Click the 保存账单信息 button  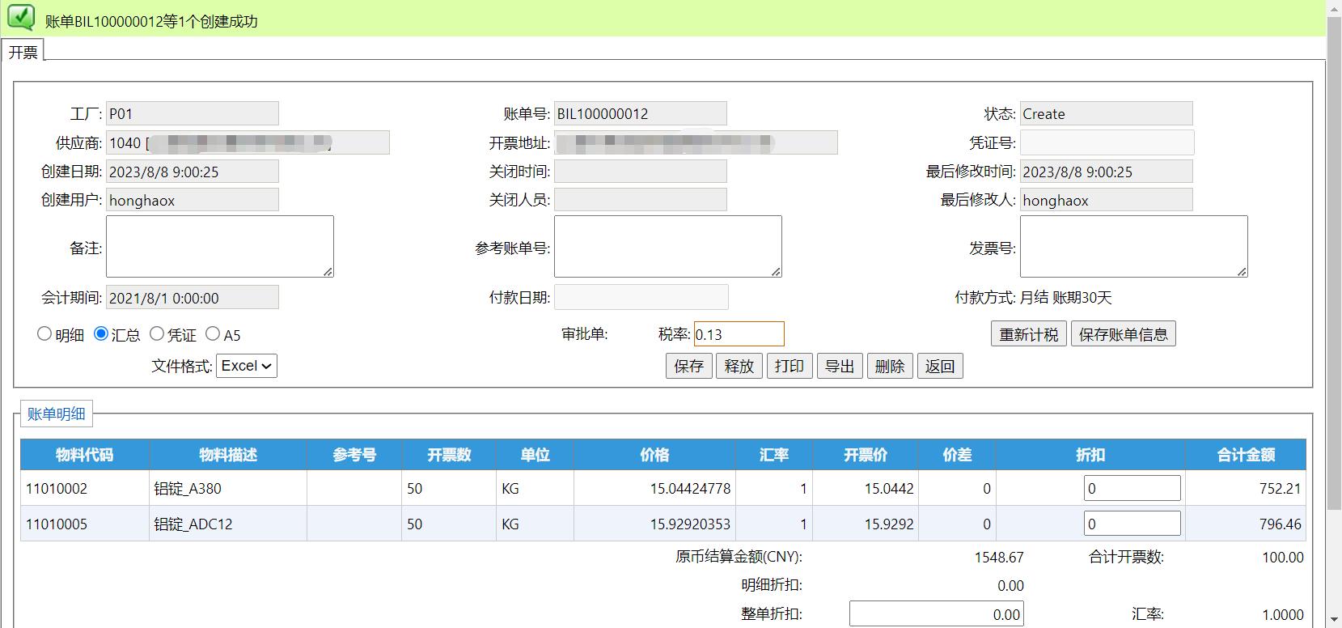tap(1124, 334)
